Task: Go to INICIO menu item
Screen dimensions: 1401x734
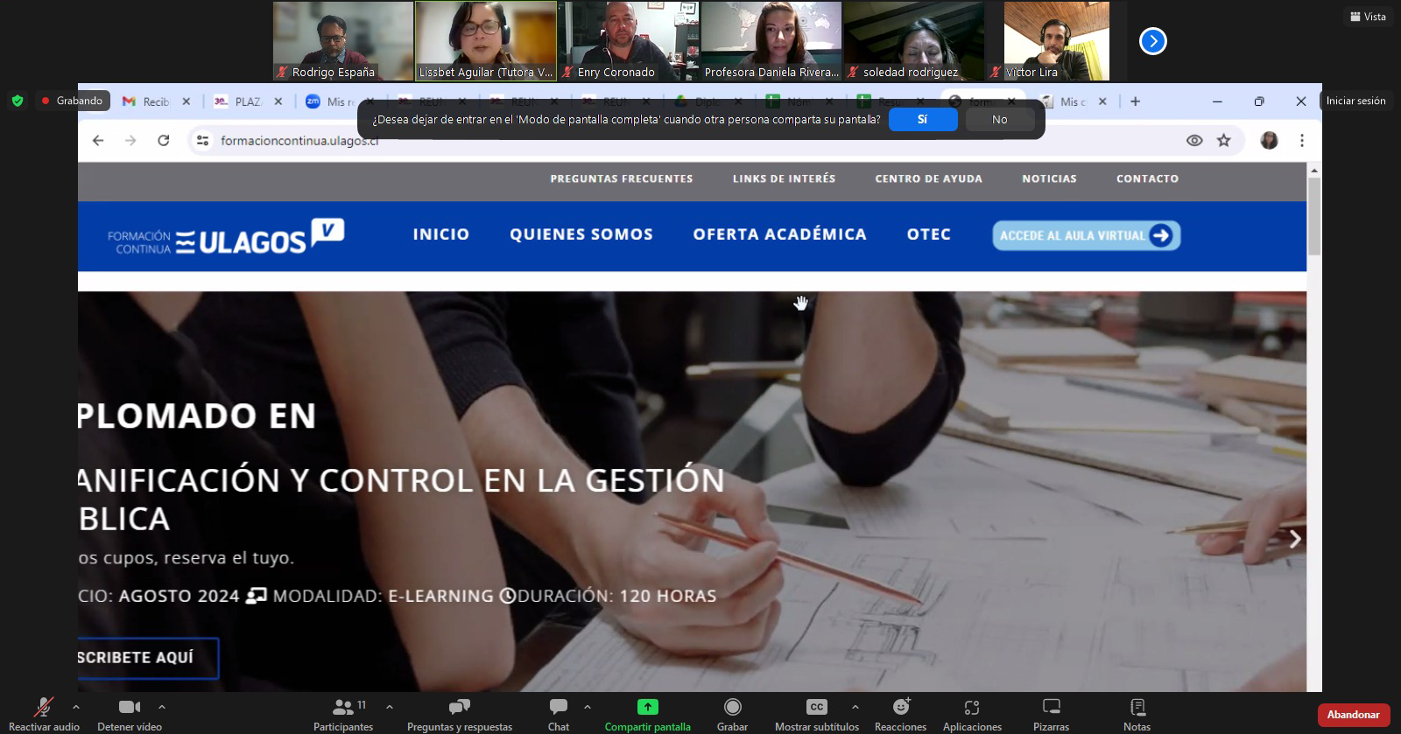Action: click(441, 234)
